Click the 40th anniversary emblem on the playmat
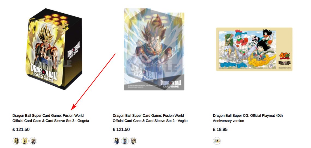This screenshot has width=311, height=148. click(285, 56)
